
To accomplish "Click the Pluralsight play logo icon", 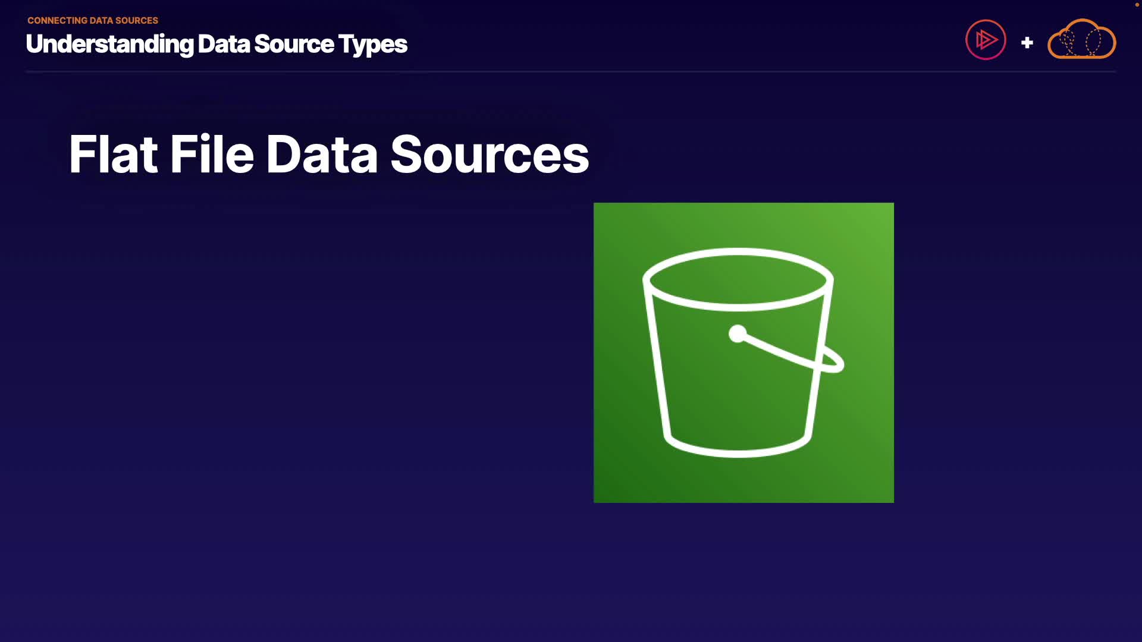I will [x=986, y=40].
